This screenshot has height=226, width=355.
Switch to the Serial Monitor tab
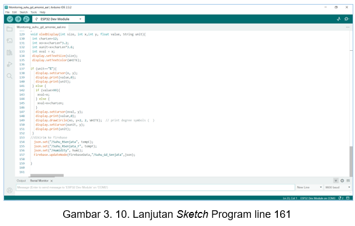coord(39,180)
